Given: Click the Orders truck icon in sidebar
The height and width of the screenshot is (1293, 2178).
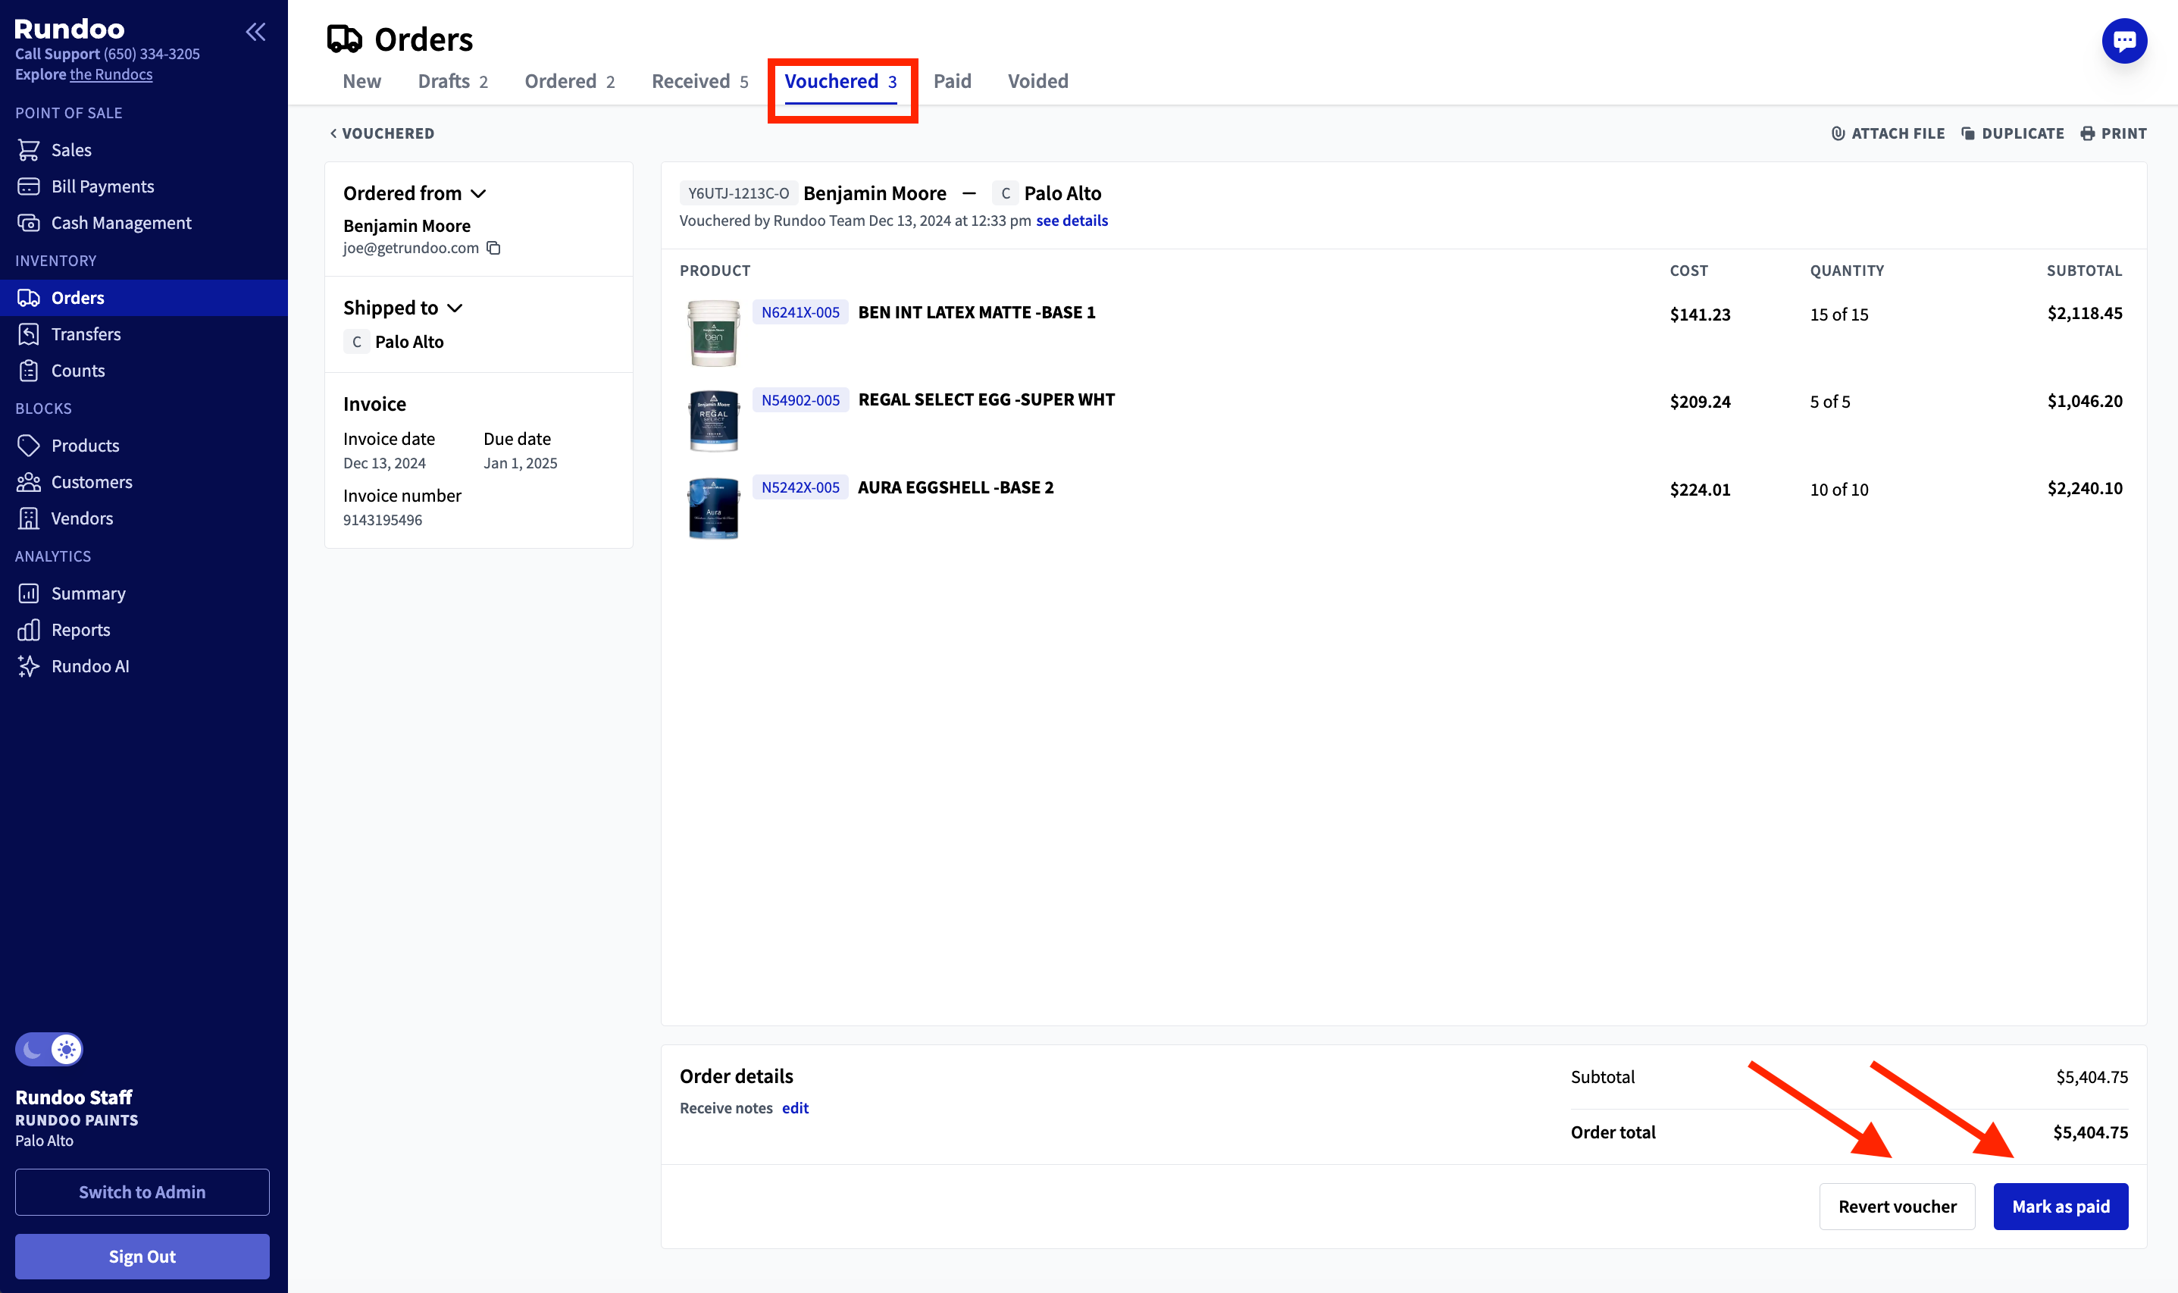Looking at the screenshot, I should [x=29, y=298].
